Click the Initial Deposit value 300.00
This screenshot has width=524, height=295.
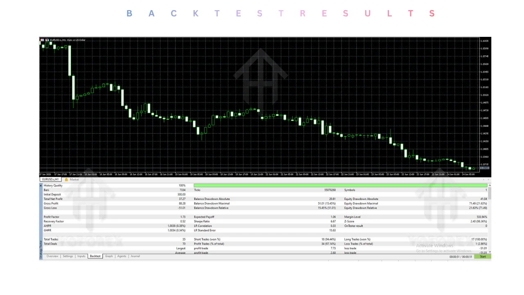181,195
